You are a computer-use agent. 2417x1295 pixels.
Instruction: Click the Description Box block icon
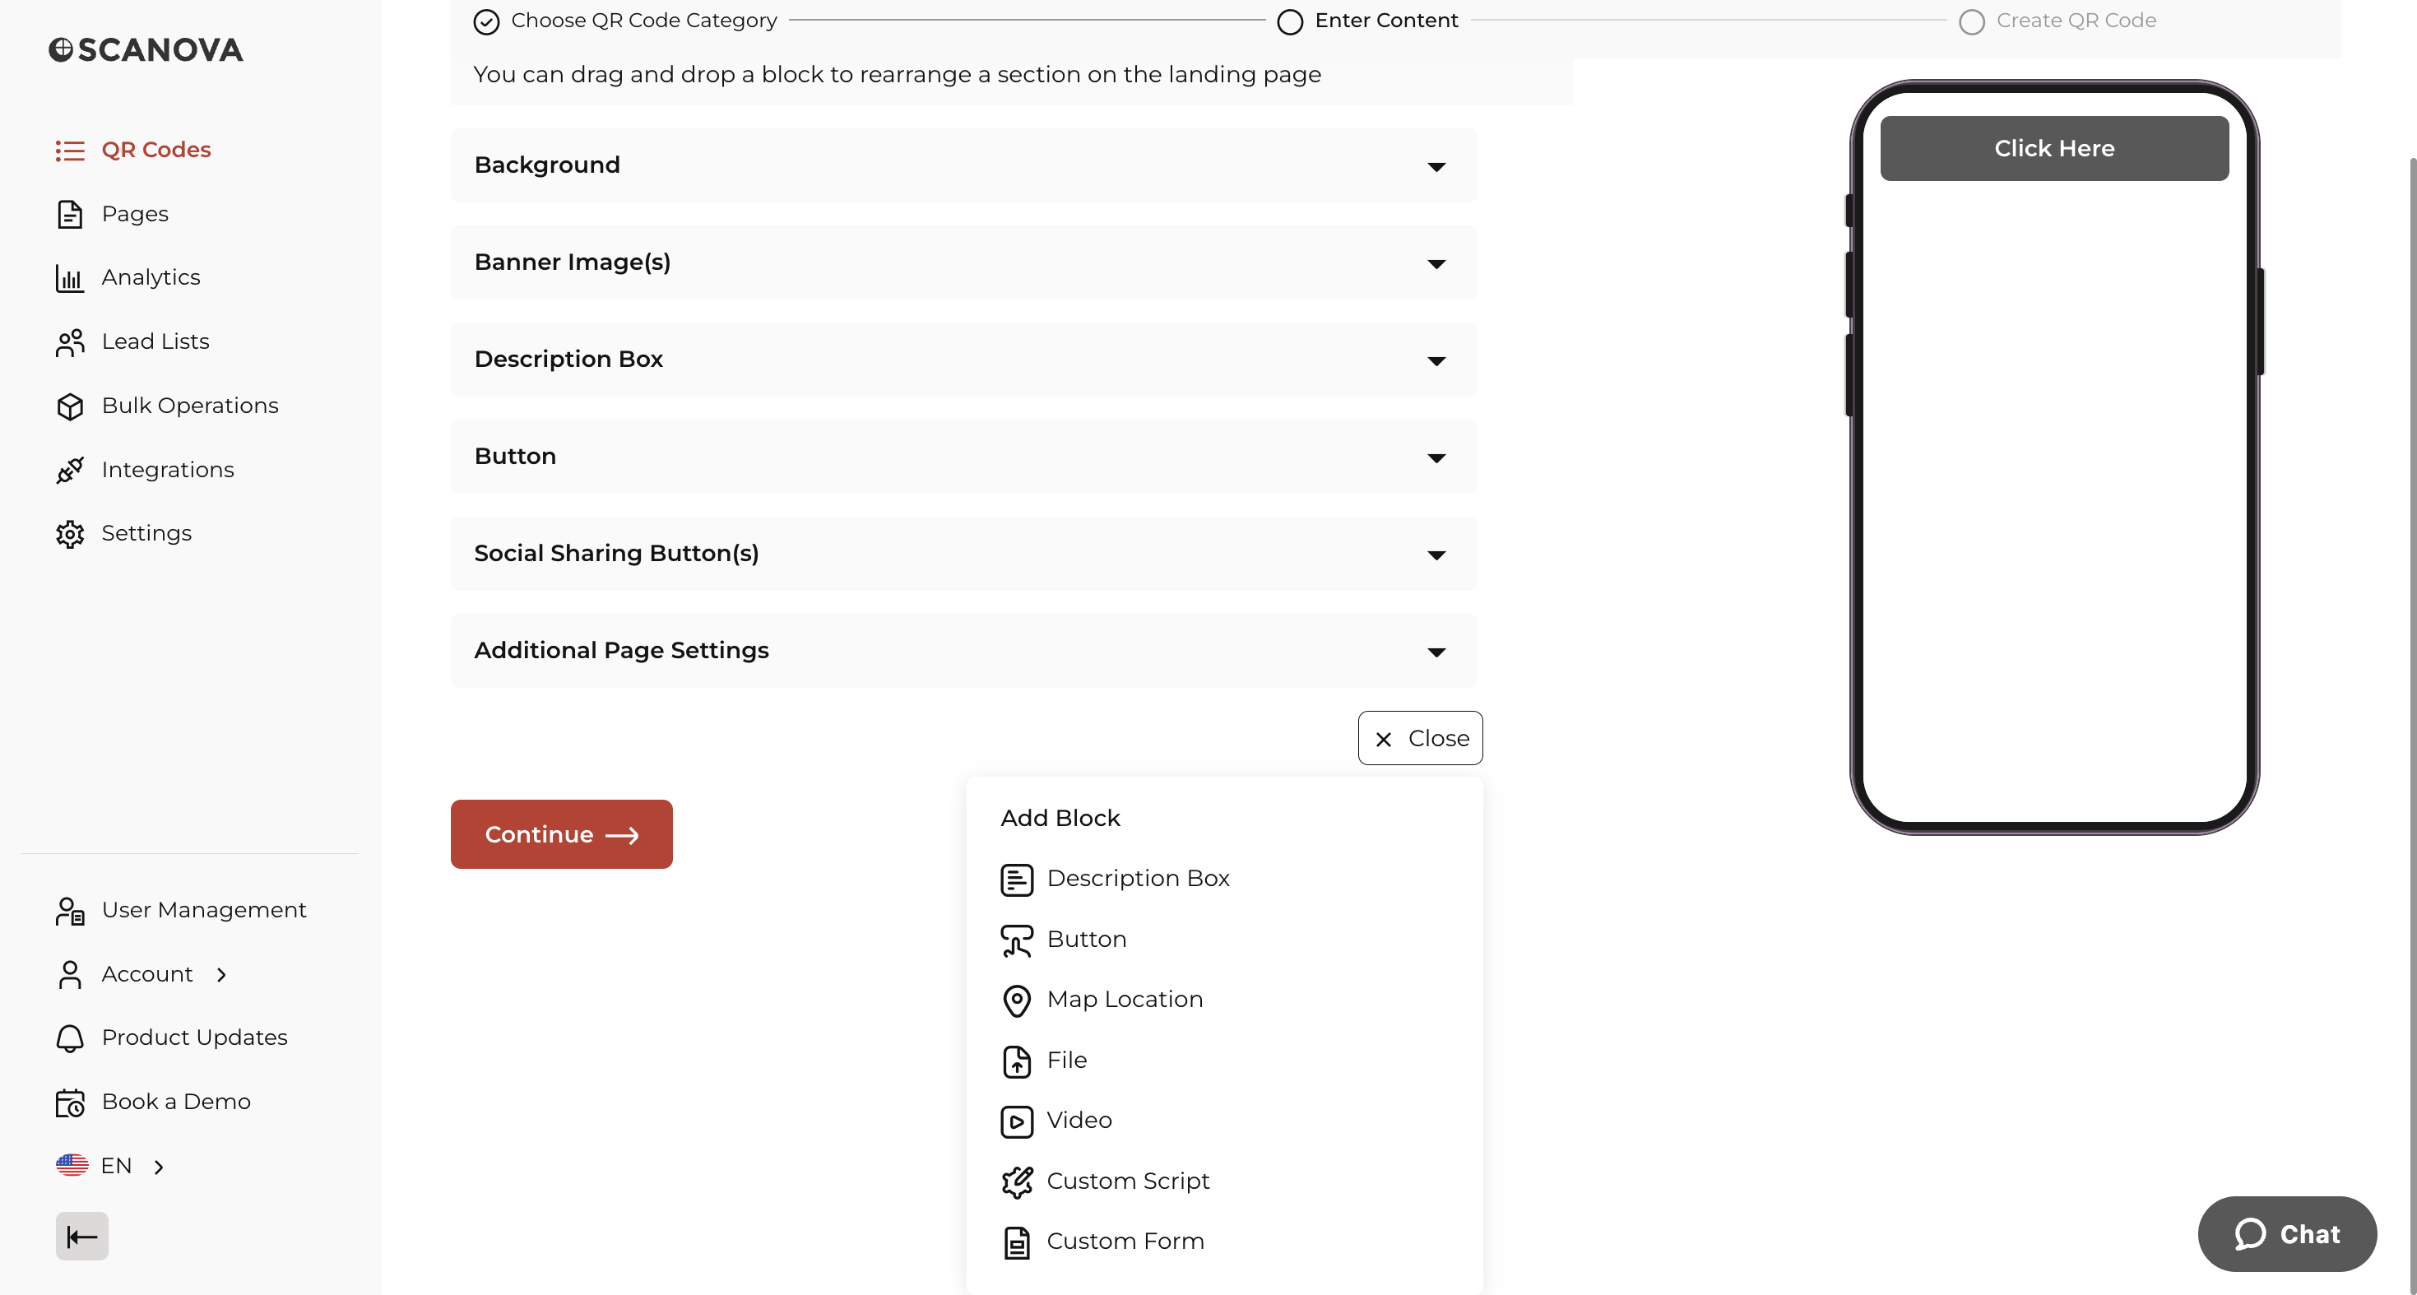click(1016, 880)
